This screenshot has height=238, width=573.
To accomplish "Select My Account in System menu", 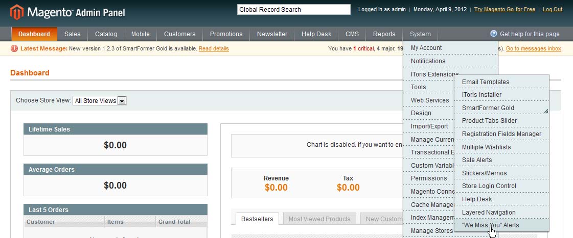I will pyautogui.click(x=450, y=48).
